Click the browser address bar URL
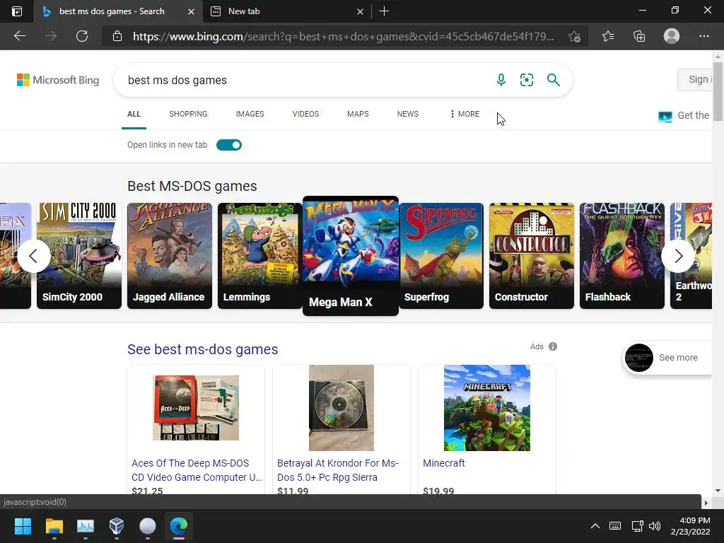724x543 pixels. 343,37
